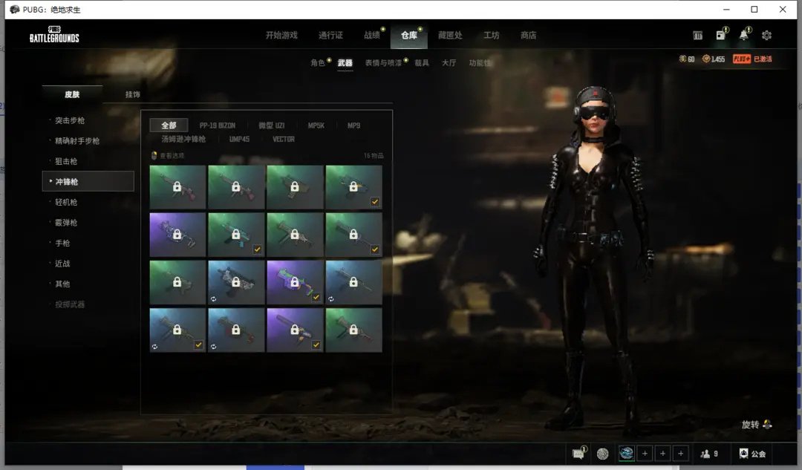Screen dimensions: 802x470
Task: Click the crate icon left of the news icon
Action: 697,36
